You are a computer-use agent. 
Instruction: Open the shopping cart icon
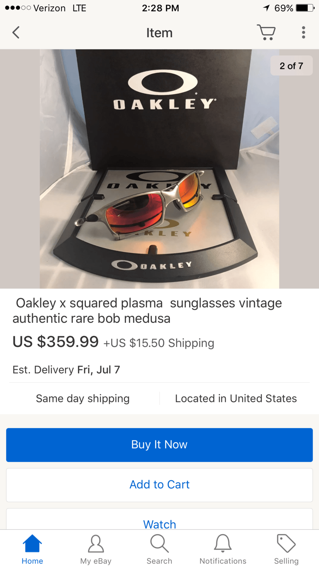pos(266,32)
